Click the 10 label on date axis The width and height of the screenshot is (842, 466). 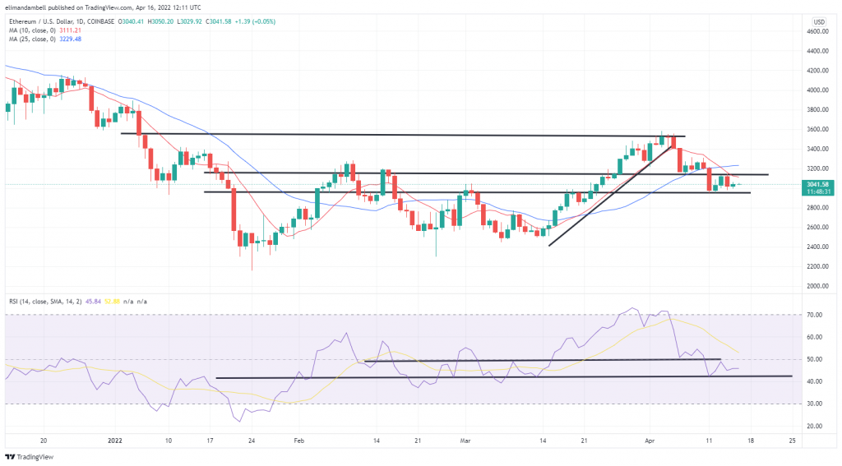(x=168, y=441)
